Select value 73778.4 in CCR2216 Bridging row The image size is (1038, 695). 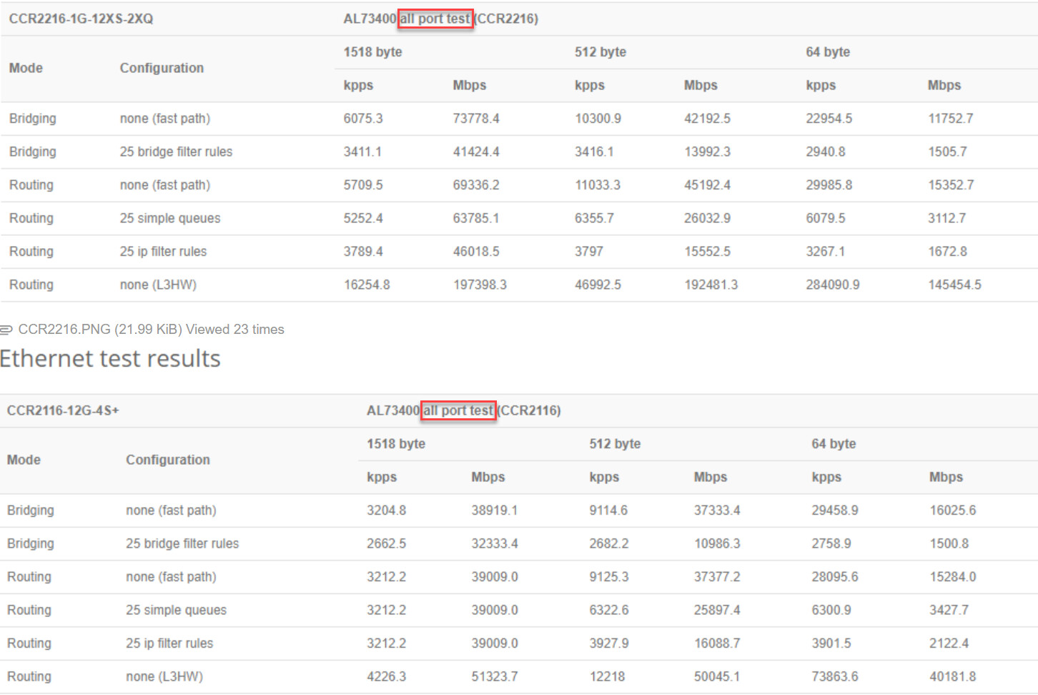pyautogui.click(x=476, y=119)
